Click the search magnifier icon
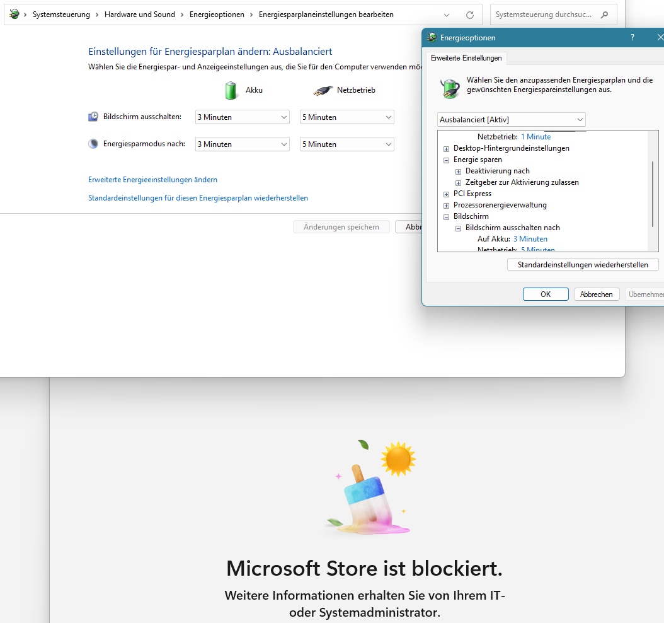The width and height of the screenshot is (664, 623). pos(604,15)
